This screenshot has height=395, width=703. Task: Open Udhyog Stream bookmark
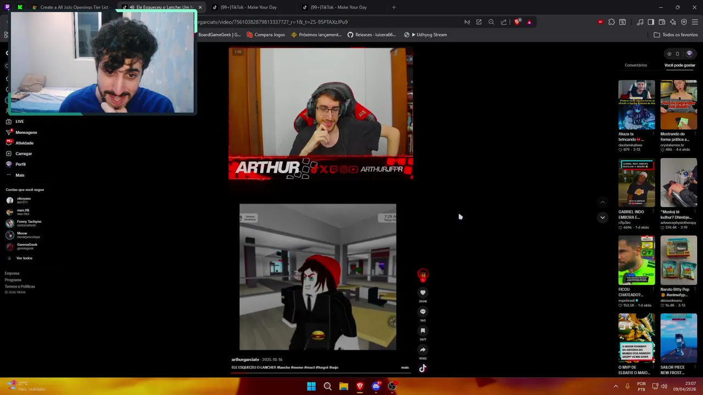pos(425,35)
